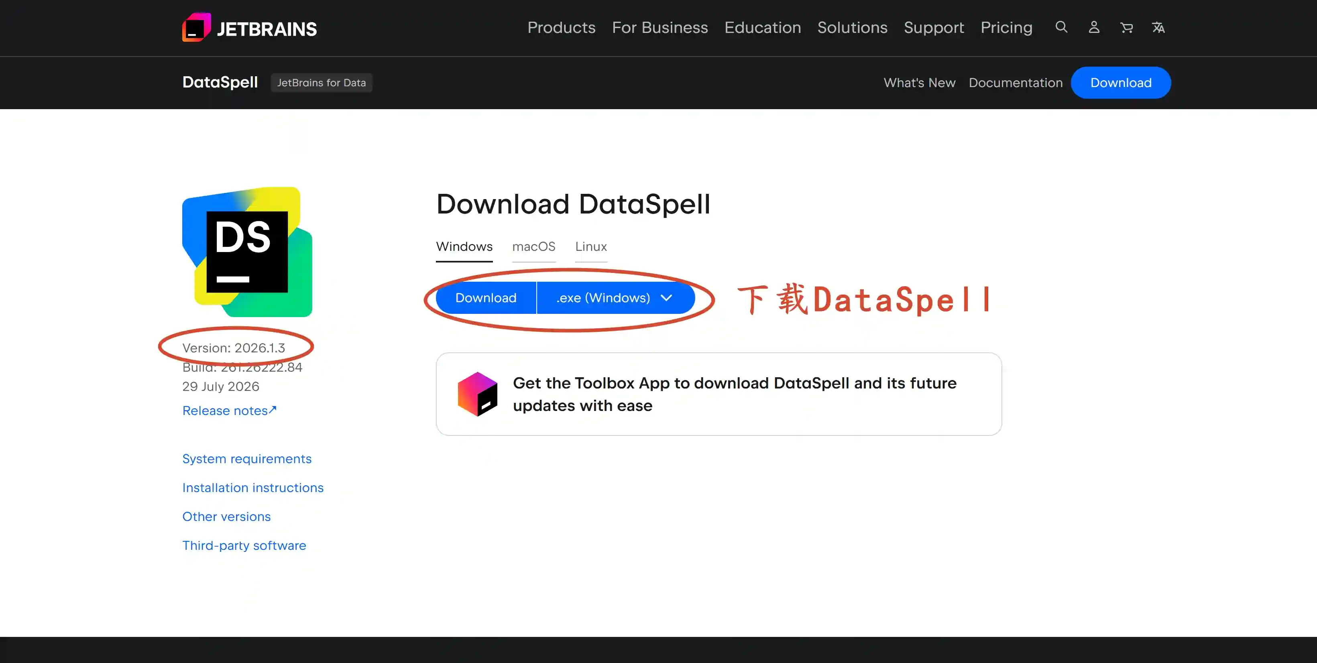This screenshot has width=1317, height=663.
Task: Click the main blue Download button
Action: pyautogui.click(x=486, y=298)
